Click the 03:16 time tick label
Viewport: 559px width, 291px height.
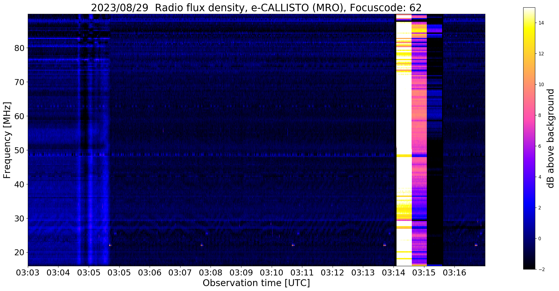click(x=454, y=273)
